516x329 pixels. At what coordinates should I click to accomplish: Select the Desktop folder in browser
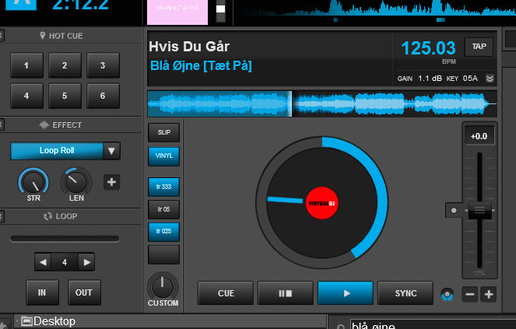pyautogui.click(x=48, y=321)
